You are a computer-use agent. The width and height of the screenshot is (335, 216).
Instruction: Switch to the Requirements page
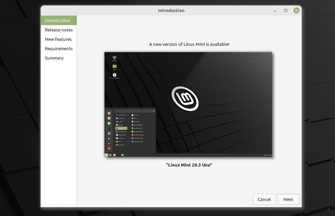pyautogui.click(x=59, y=48)
